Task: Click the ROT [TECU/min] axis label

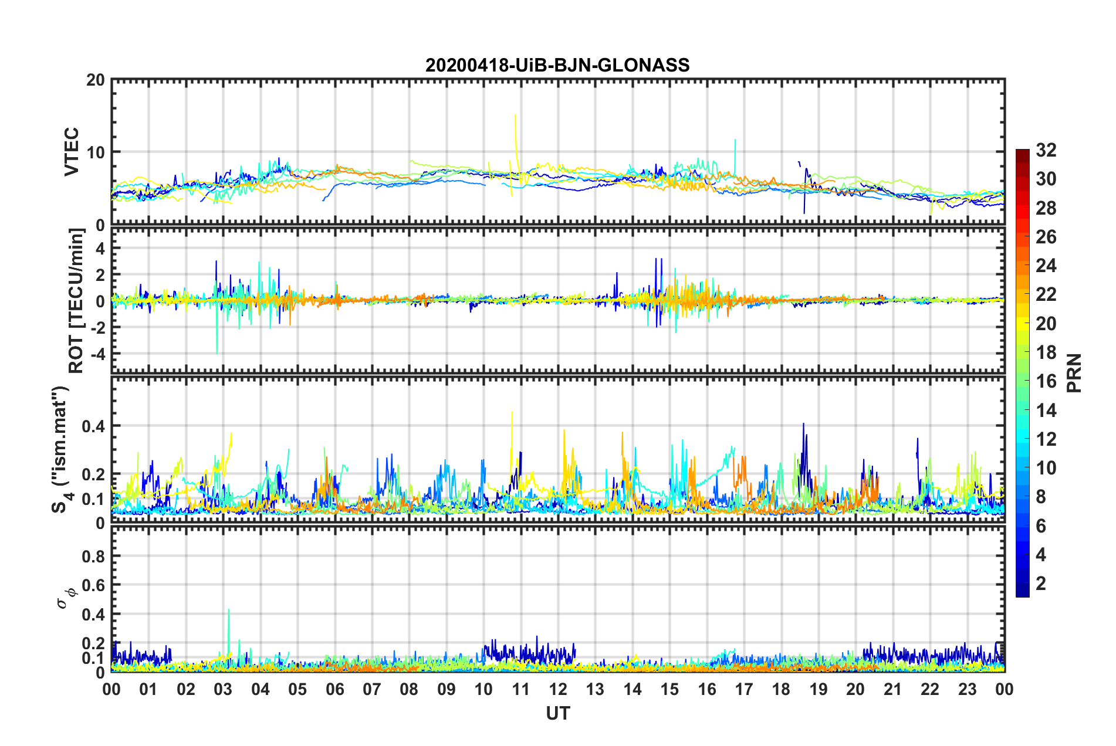Action: coord(76,301)
